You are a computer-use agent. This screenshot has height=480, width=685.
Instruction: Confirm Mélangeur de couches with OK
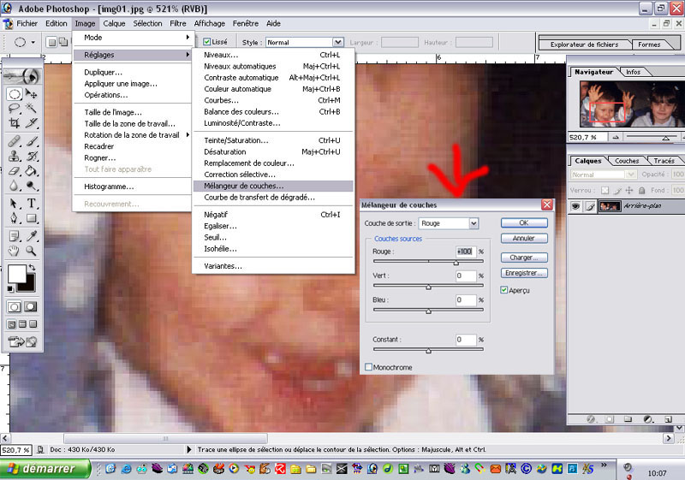(524, 222)
